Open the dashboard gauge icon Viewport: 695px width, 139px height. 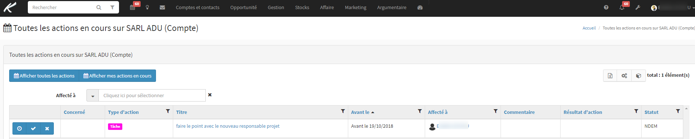(x=420, y=7)
